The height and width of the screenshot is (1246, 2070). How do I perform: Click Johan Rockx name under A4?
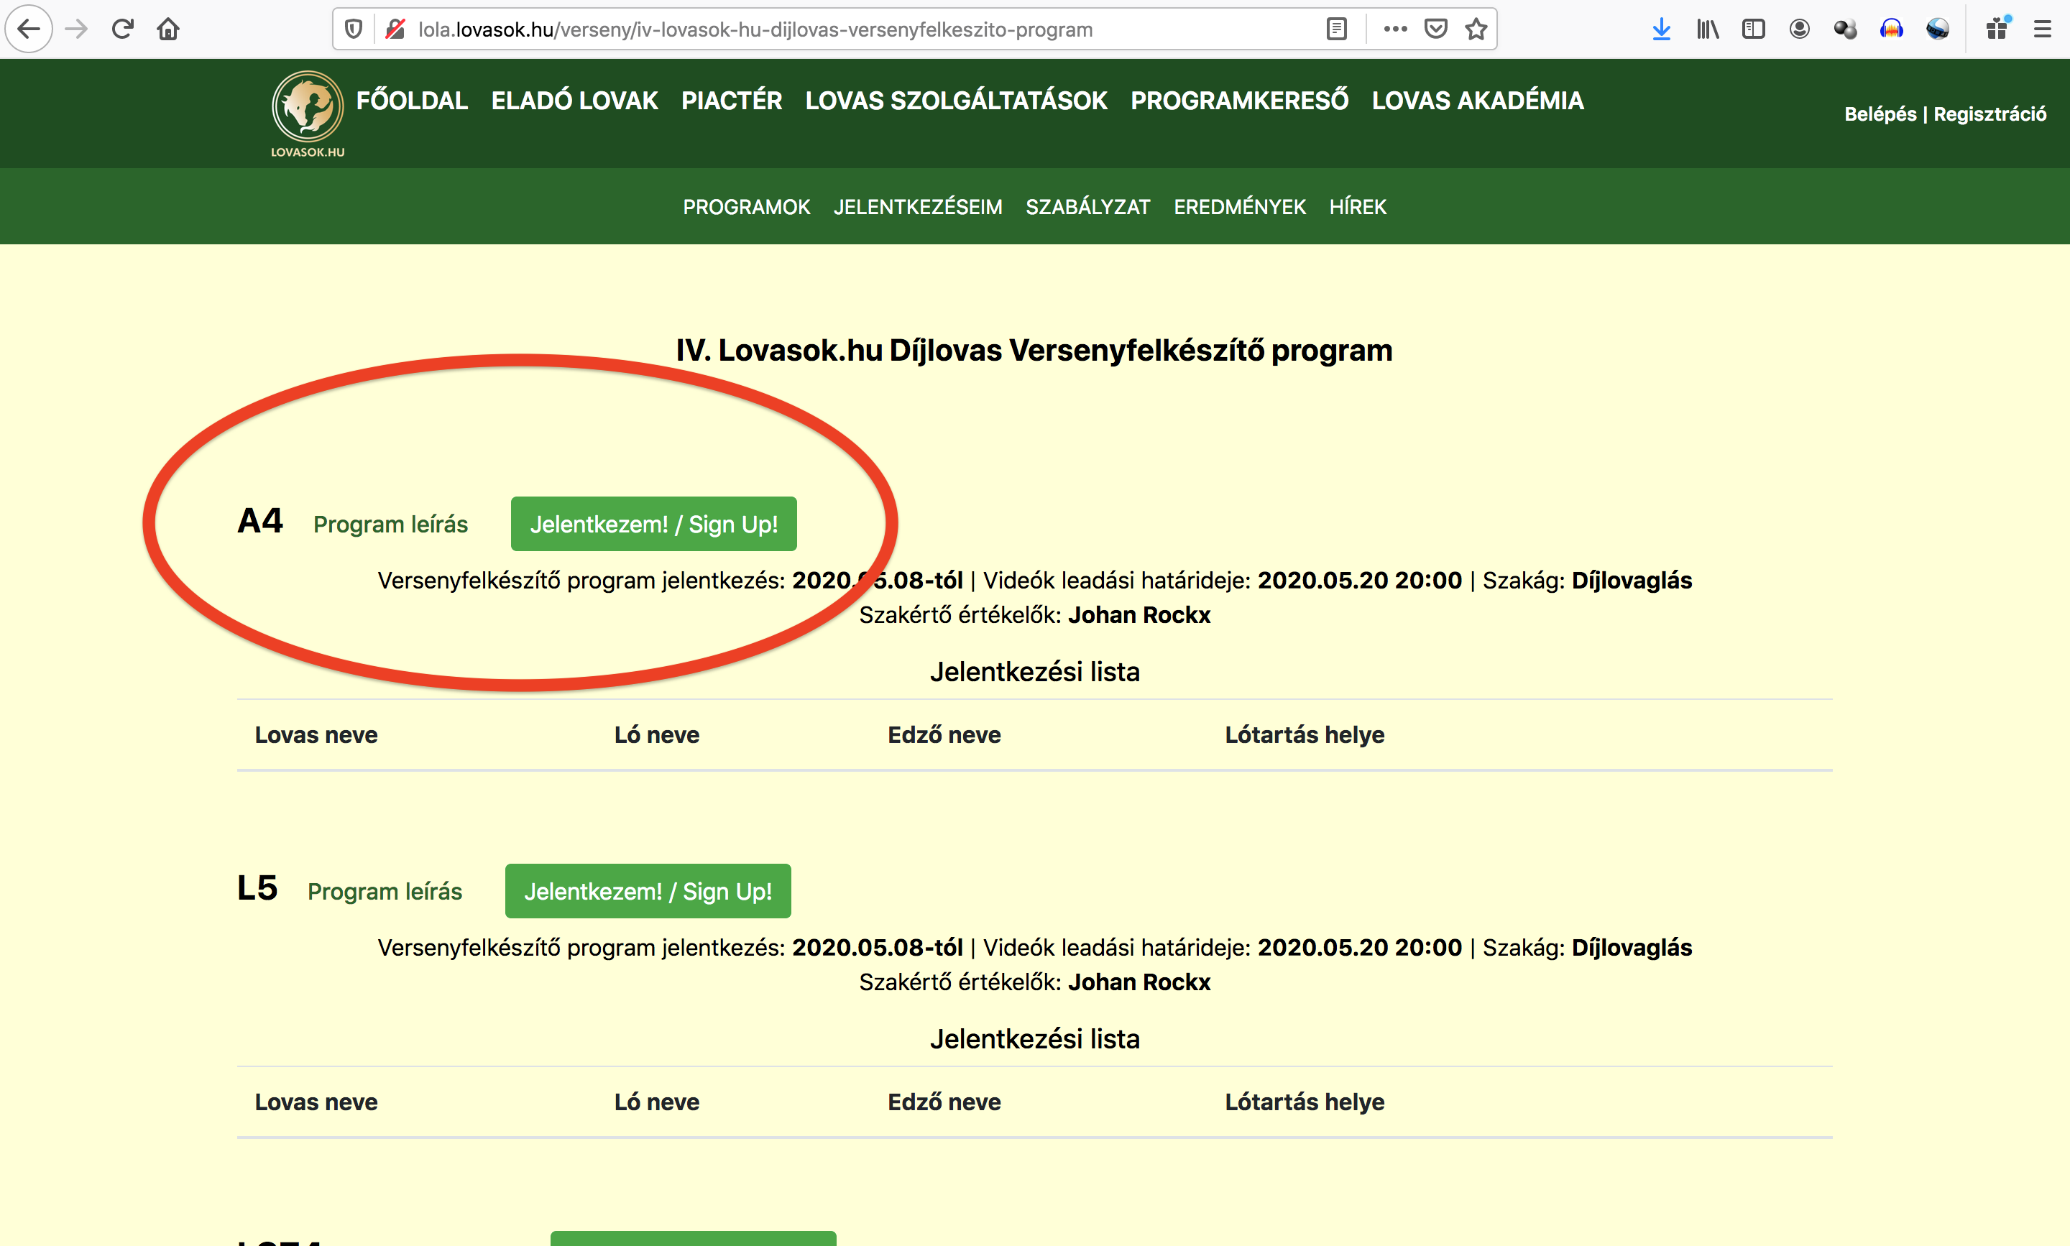tap(1138, 614)
